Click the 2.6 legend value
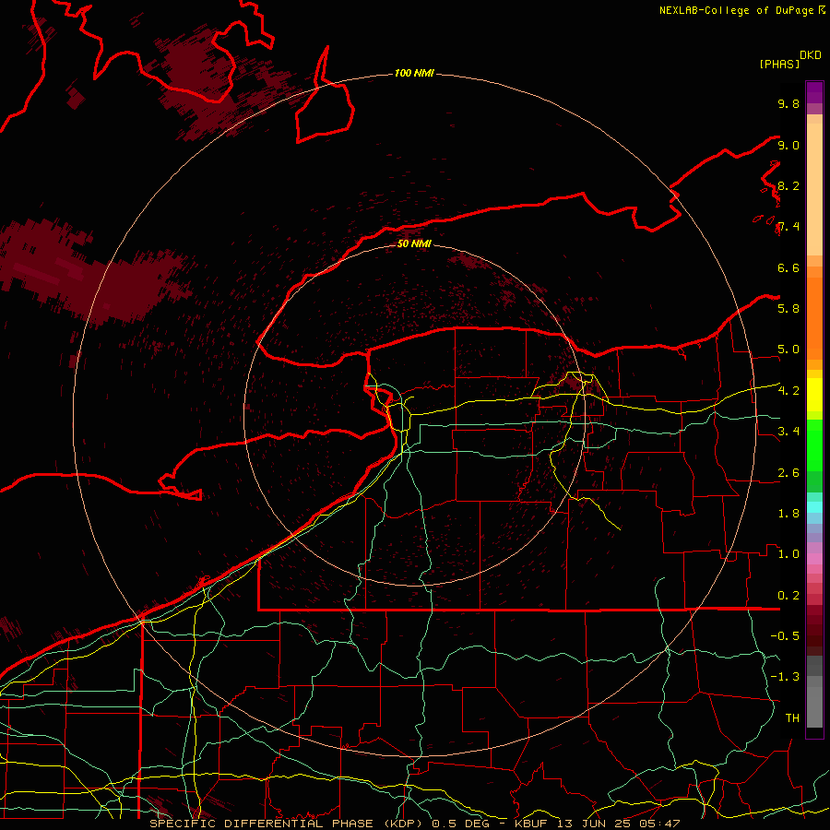830x830 pixels. point(788,473)
